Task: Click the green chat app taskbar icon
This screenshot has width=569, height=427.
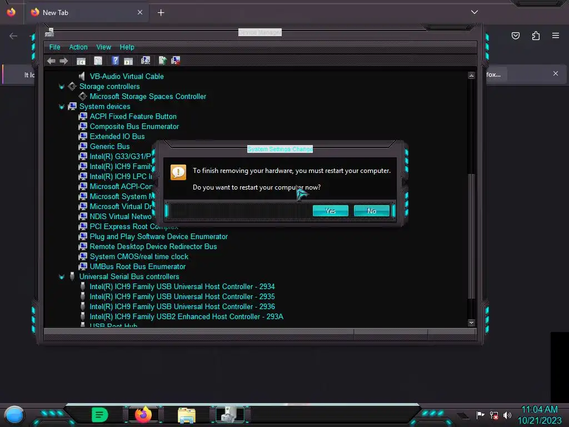Action: (99, 415)
